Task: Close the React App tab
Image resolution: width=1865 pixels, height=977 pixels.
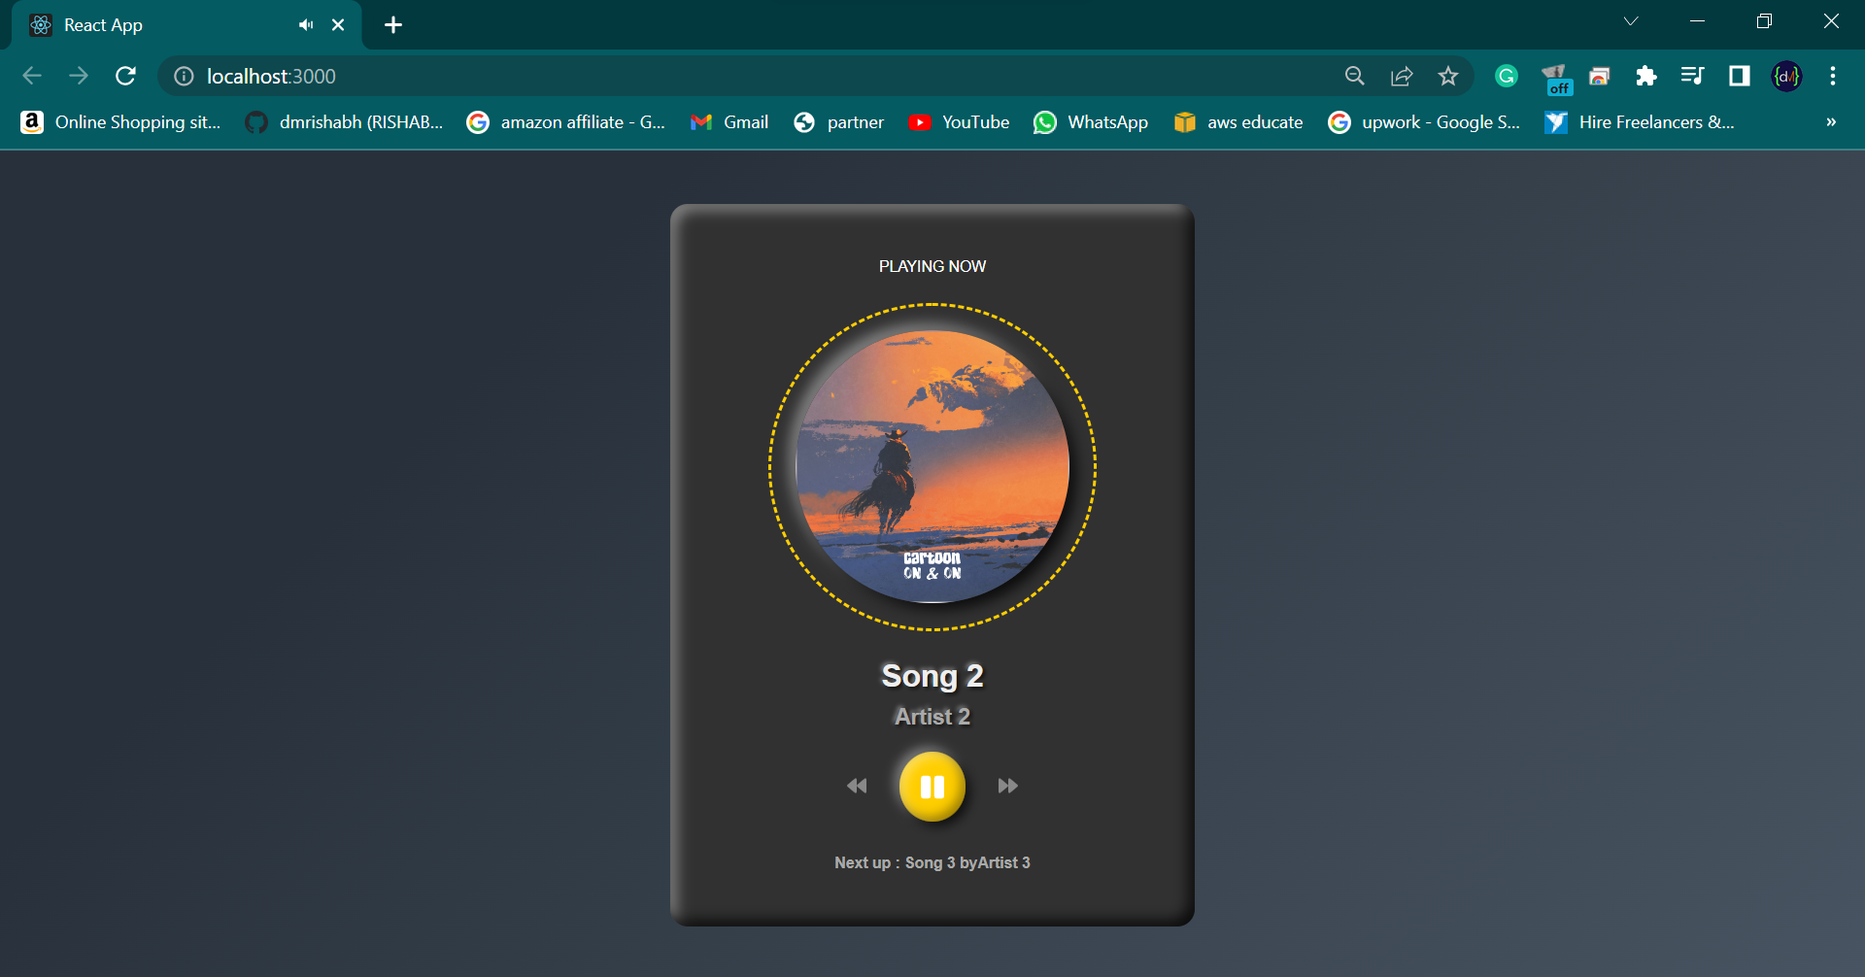Action: 338,25
